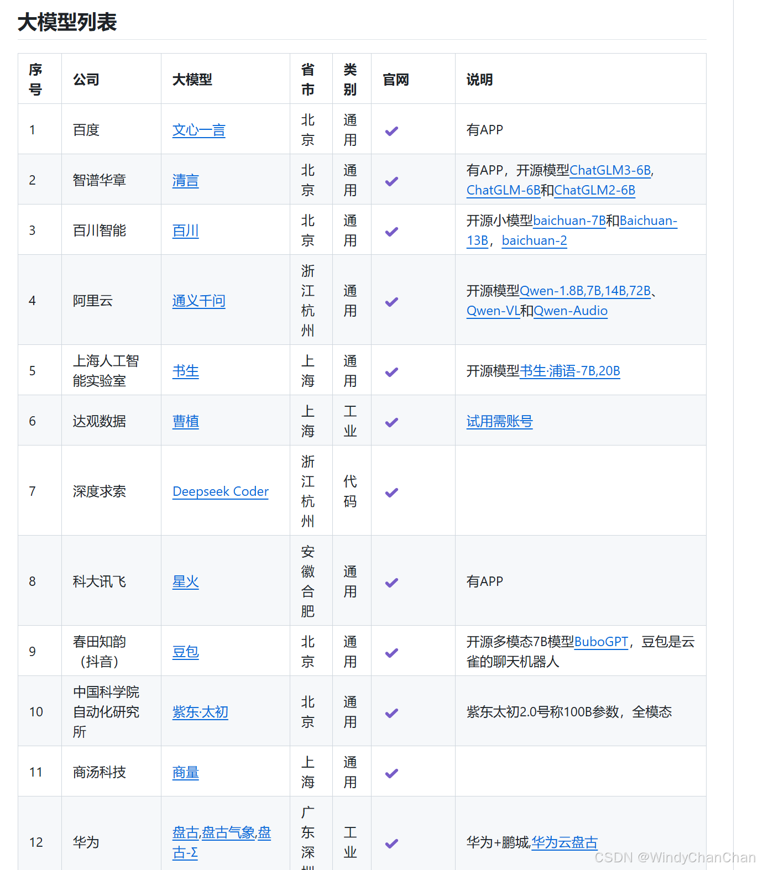Click the 类别 column header
This screenshot has width=758, height=870.
[350, 80]
